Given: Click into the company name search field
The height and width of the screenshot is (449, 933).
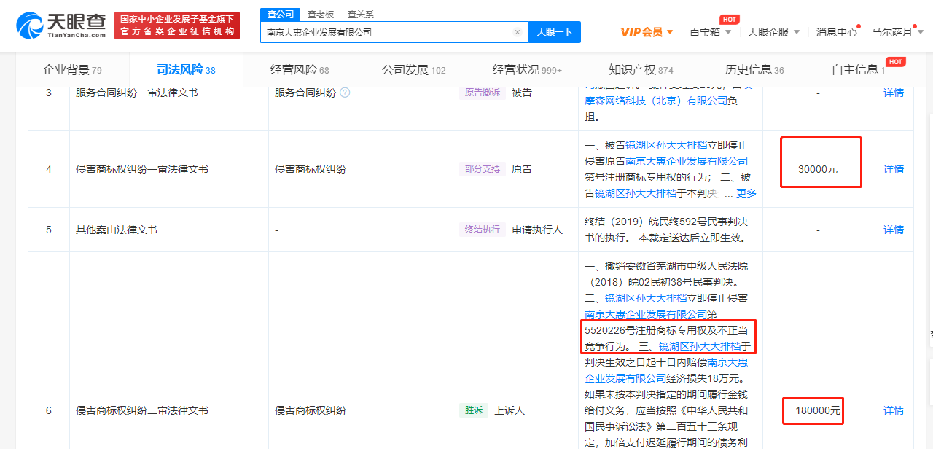Looking at the screenshot, I should coord(386,32).
